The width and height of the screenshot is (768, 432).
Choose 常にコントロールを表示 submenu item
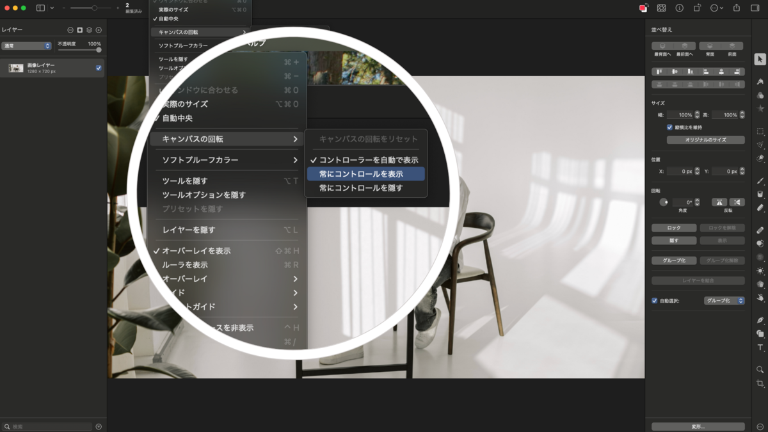coord(365,174)
